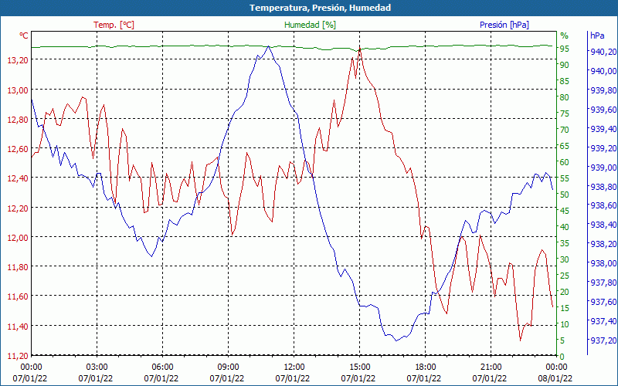Click the 939,60 pressure axis value
618x386 pixels.
coord(603,109)
